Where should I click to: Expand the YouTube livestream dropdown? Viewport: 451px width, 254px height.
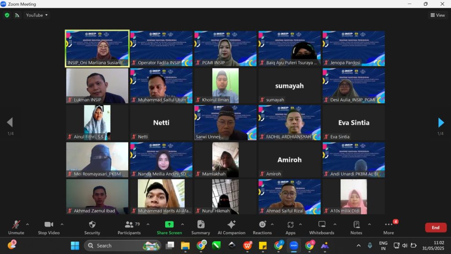tap(37, 15)
